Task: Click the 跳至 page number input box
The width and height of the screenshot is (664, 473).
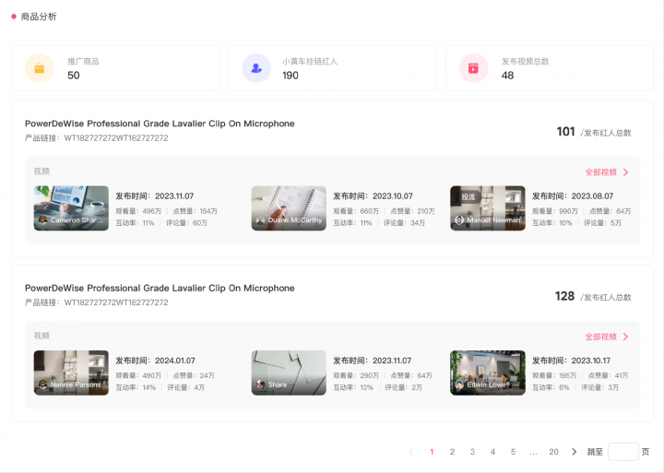Action: 622,452
